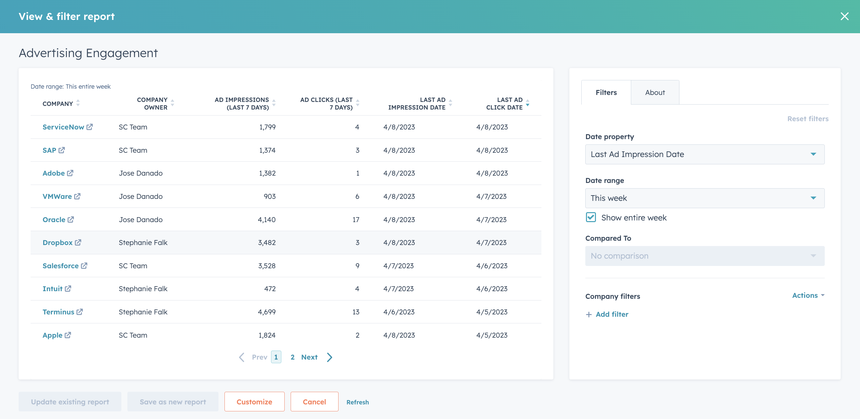The height and width of the screenshot is (419, 860).
Task: Open ServiceNow external link icon
Action: pos(89,127)
